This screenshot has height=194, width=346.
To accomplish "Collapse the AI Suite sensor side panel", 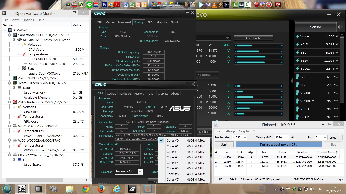I will (x=292, y=81).
